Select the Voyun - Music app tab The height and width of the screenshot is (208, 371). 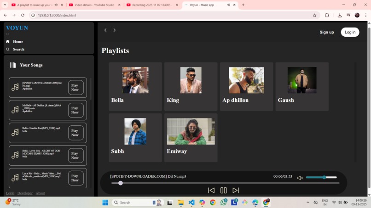click(202, 5)
